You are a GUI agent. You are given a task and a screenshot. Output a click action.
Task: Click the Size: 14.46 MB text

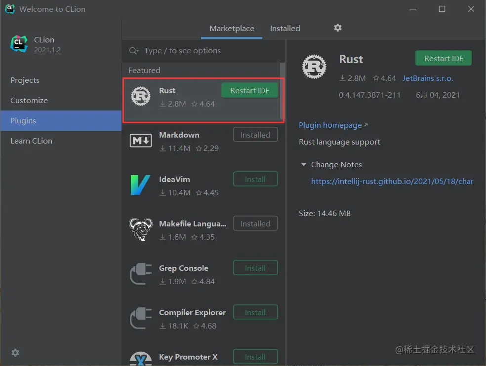(x=324, y=214)
